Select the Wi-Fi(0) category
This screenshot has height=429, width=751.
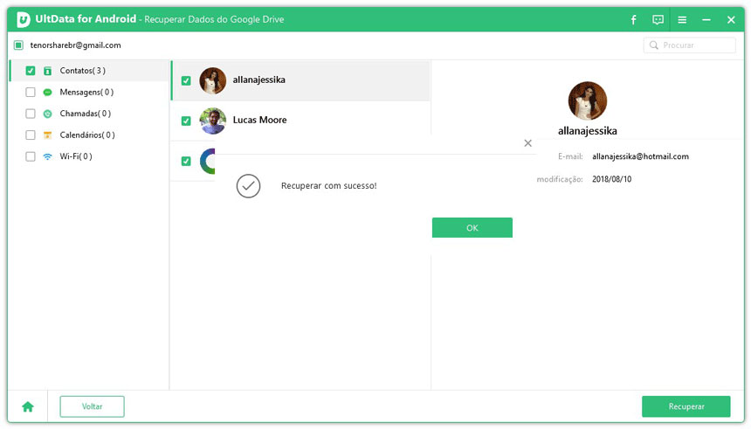point(90,156)
